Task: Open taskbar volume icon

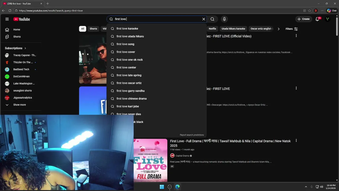Action: [322, 187]
